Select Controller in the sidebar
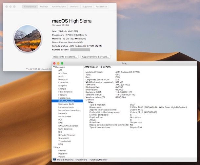 (x=63, y=82)
